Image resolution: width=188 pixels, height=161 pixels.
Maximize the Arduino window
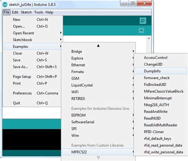click(x=133, y=3)
